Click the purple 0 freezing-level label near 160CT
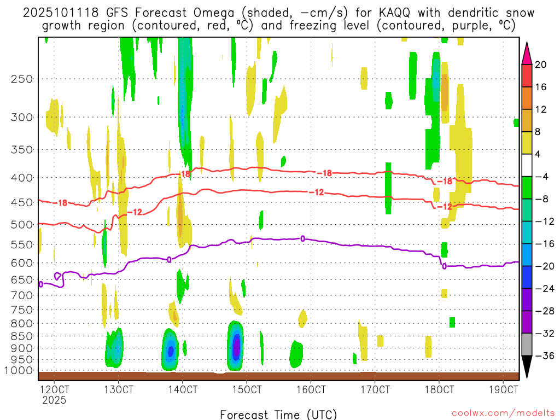This screenshot has height=420, width=560. (x=302, y=238)
